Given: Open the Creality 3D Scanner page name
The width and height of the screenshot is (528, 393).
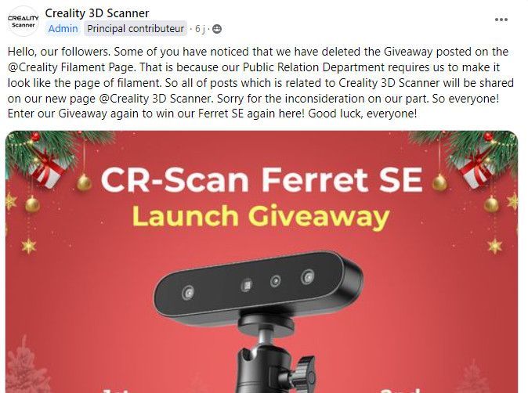Looking at the screenshot, I should tap(97, 13).
